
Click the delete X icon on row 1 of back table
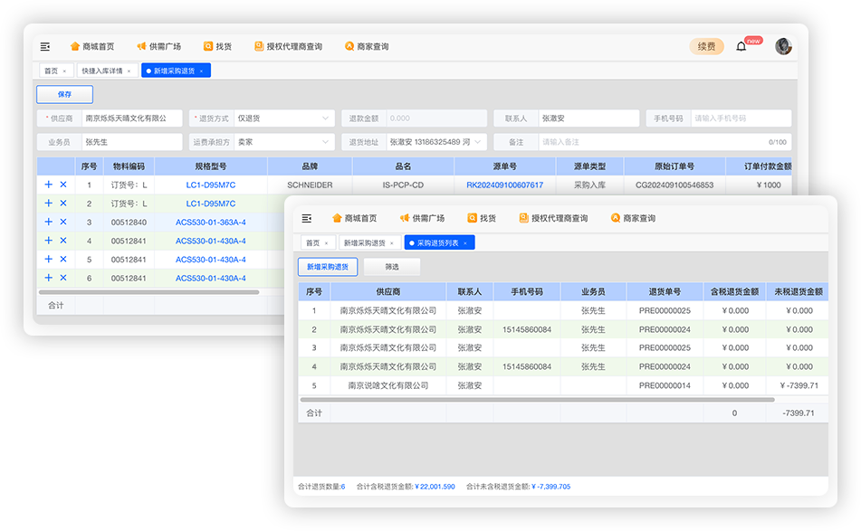point(63,185)
